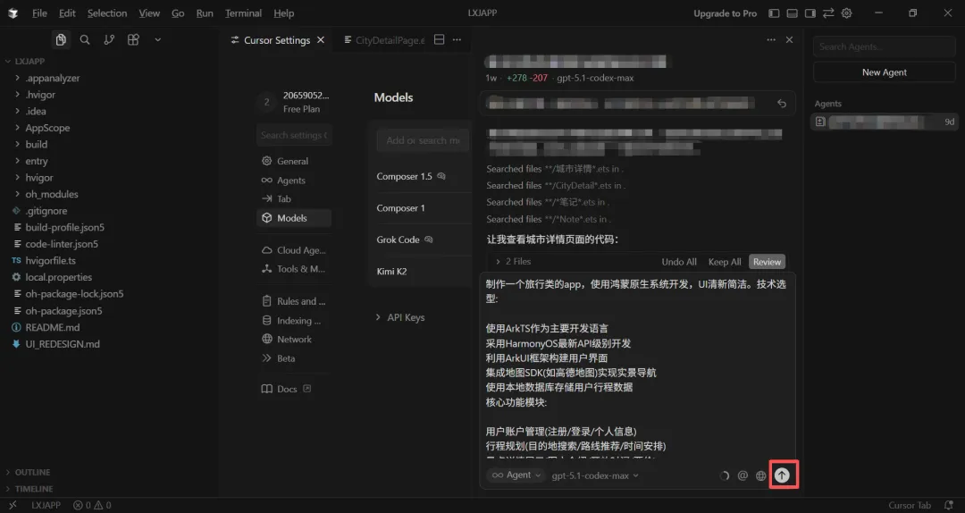Image resolution: width=965 pixels, height=513 pixels.
Task: Open settings gear in title bar
Action: 847,13
